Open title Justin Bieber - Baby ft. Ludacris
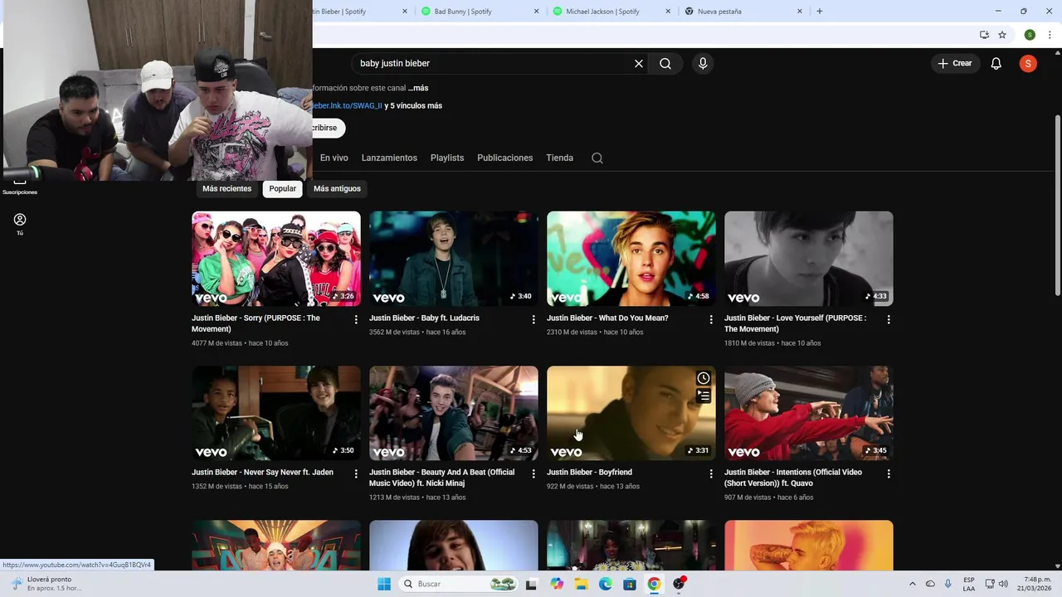 424,318
